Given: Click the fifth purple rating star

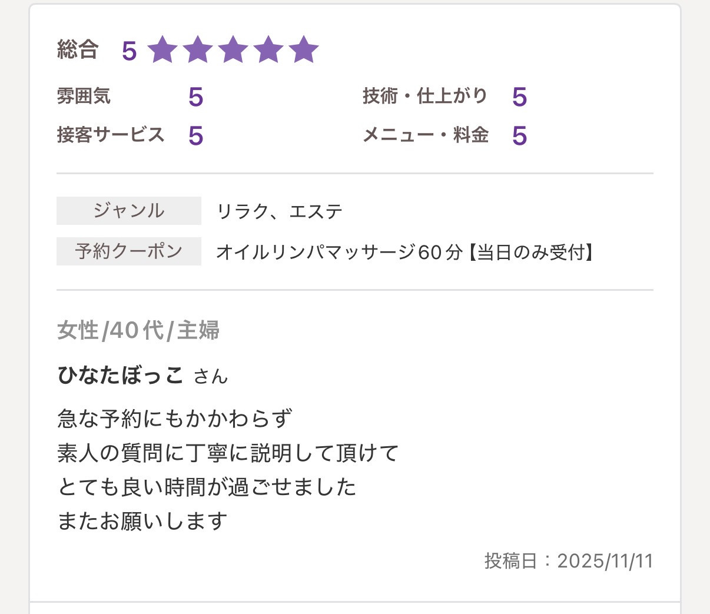Looking at the screenshot, I should point(304,50).
